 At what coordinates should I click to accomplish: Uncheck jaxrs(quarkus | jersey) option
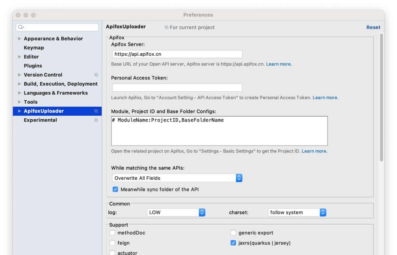233,243
